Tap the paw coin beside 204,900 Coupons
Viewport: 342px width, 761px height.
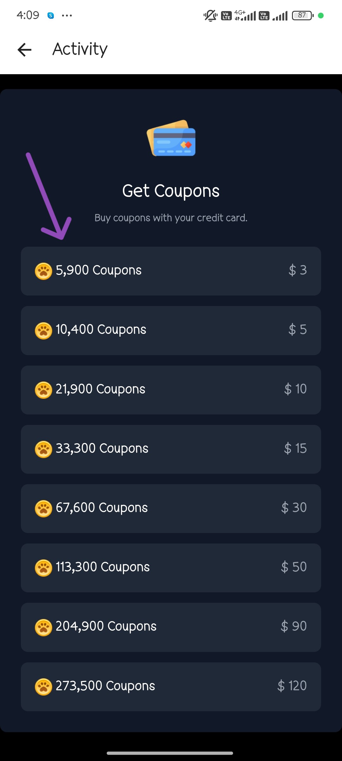(43, 627)
